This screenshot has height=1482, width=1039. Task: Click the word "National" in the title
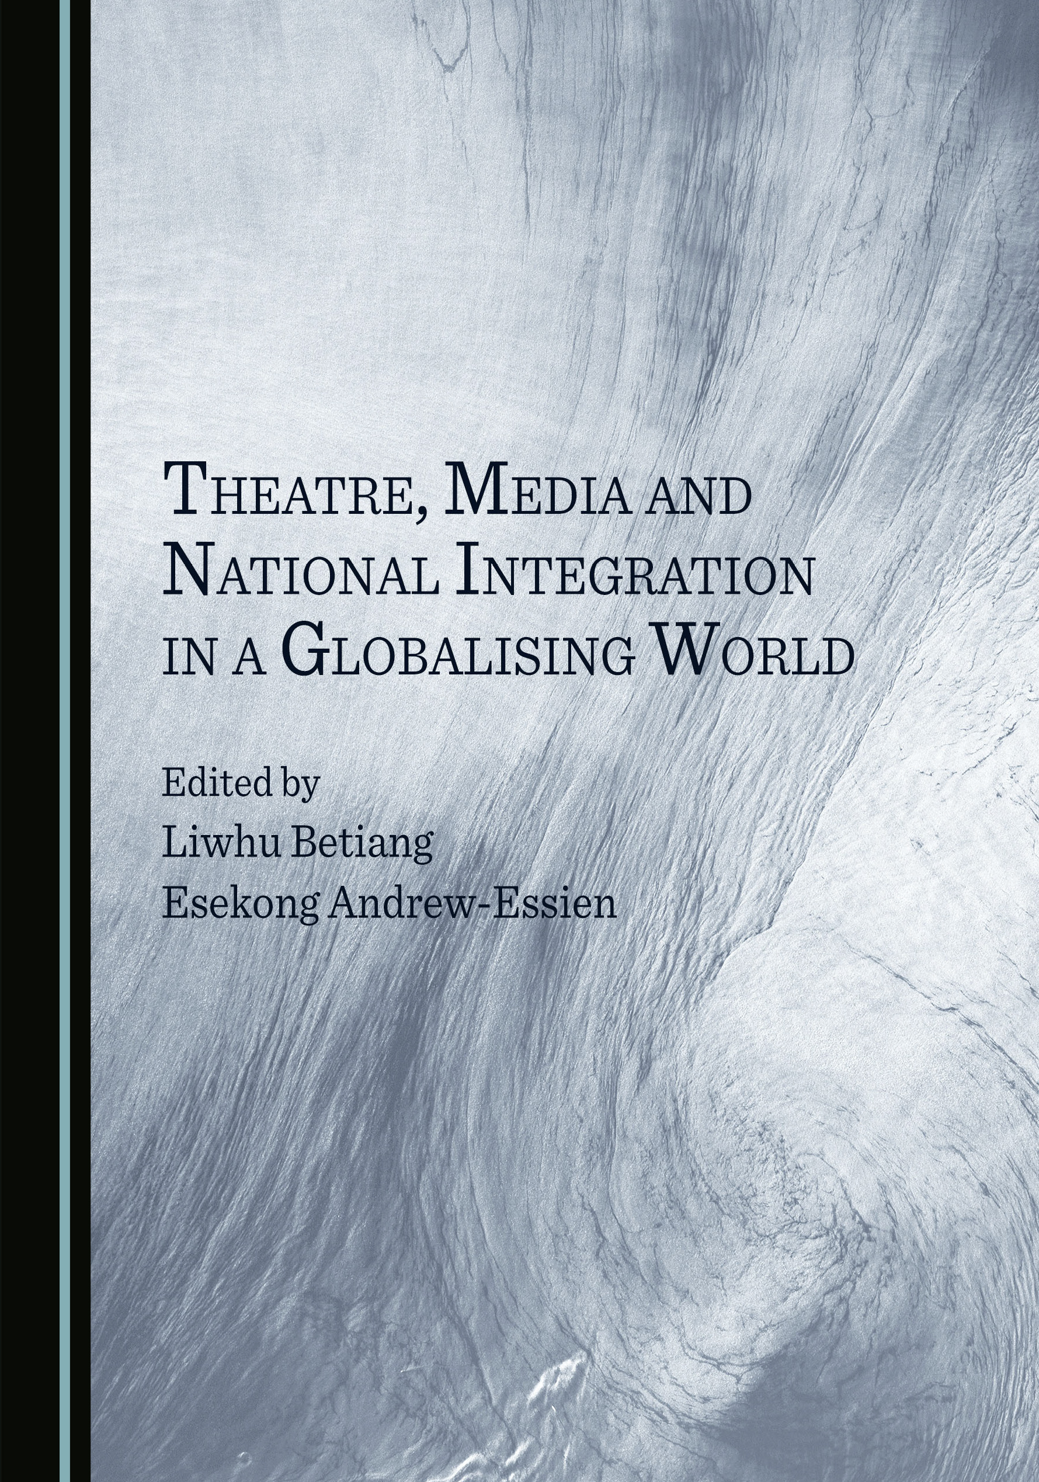301,570
